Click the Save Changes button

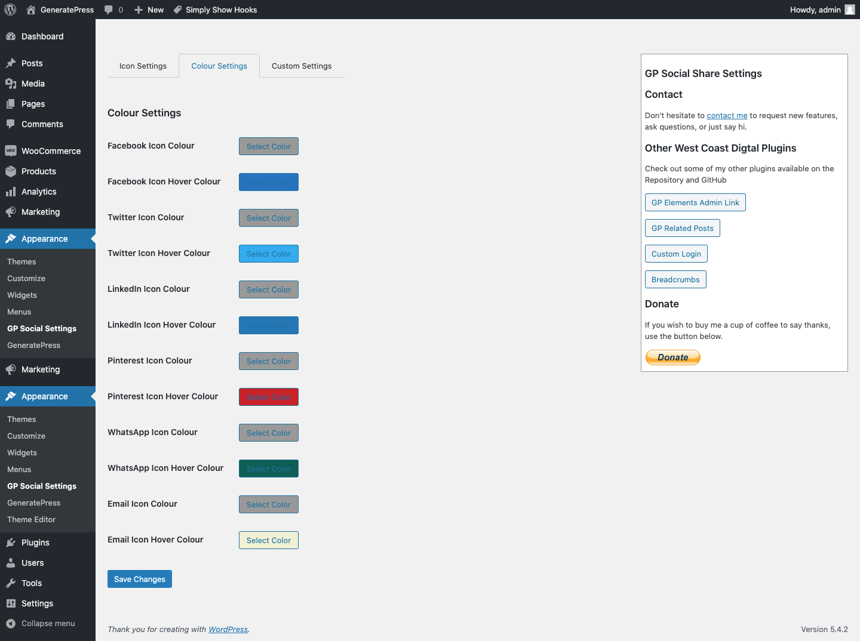(140, 579)
